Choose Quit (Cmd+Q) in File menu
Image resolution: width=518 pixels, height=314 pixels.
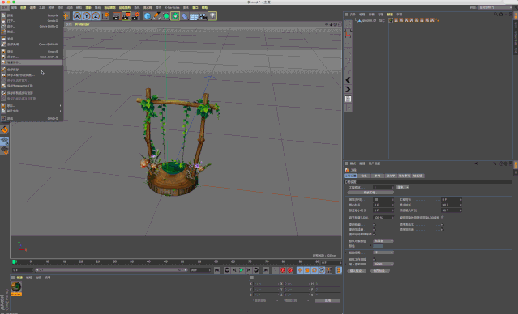(x=32, y=118)
